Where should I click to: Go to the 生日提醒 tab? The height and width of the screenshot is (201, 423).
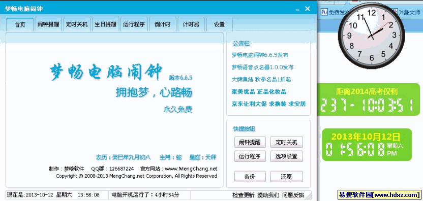point(105,24)
